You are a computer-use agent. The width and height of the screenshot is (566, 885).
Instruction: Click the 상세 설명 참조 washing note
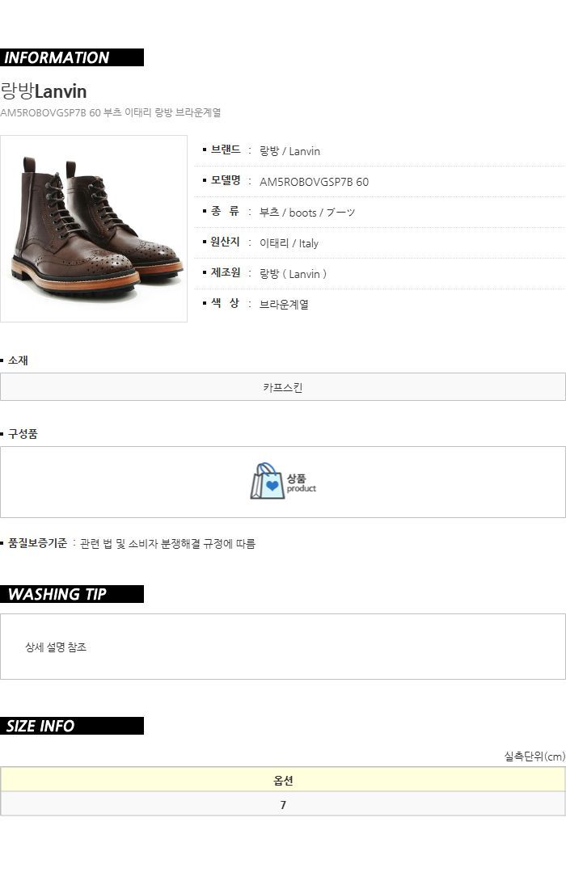tap(55, 647)
